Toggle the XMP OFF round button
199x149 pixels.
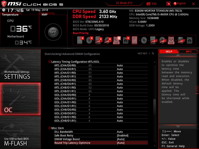coord(53,32)
